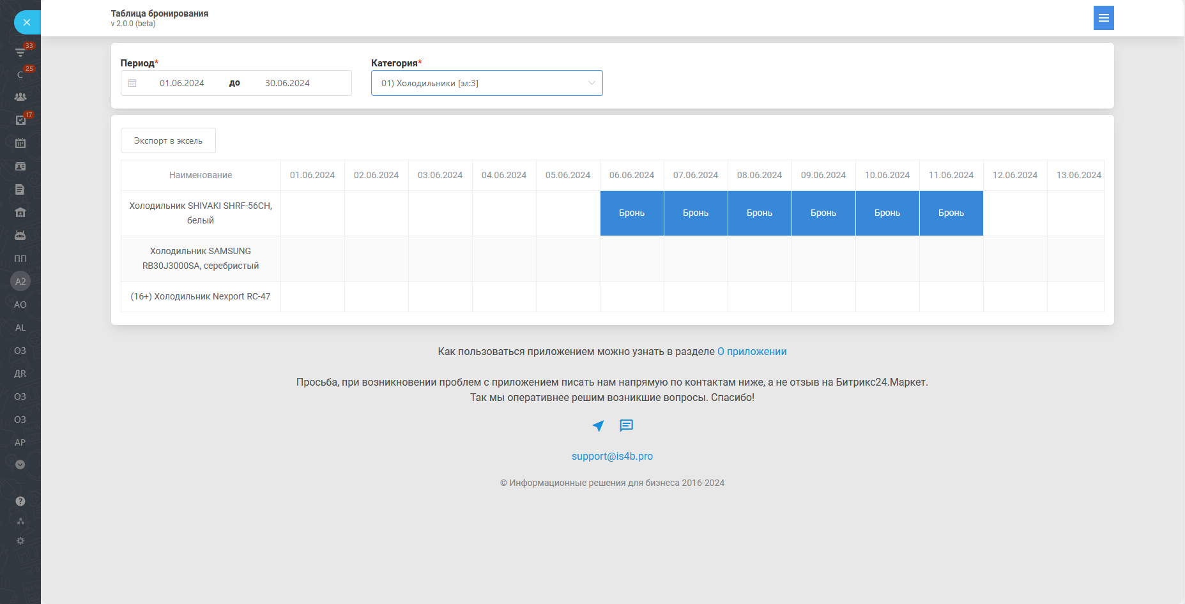The width and height of the screenshot is (1185, 604).
Task: Click the start date field 01.06.2024
Action: click(x=182, y=83)
